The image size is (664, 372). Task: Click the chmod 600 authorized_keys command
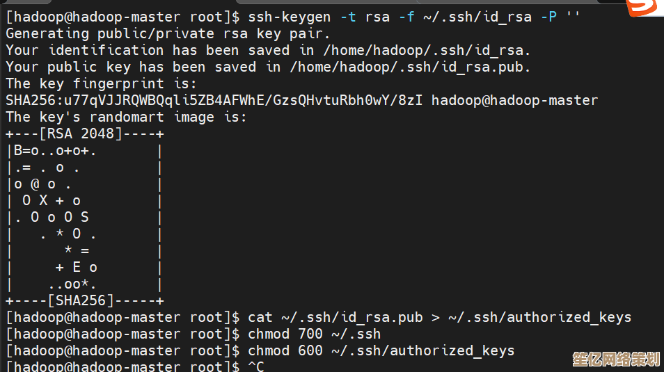coord(381,350)
